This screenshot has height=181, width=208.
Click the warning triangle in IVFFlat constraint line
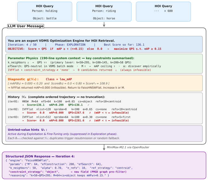point(116,70)
